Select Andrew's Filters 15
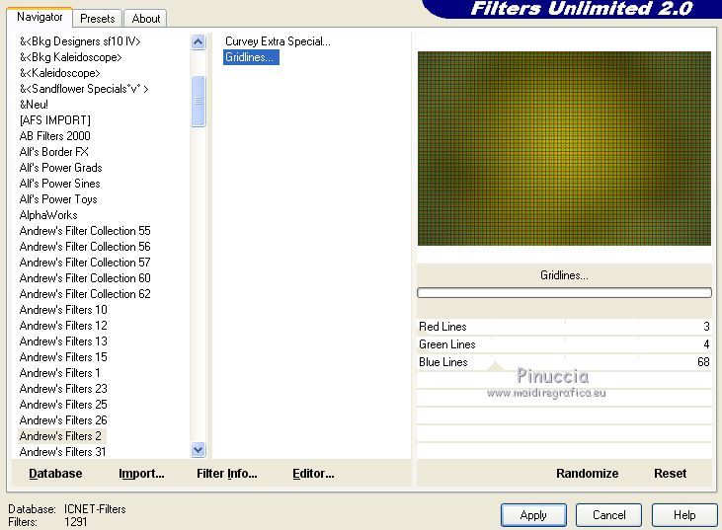This screenshot has width=722, height=530. (x=63, y=357)
